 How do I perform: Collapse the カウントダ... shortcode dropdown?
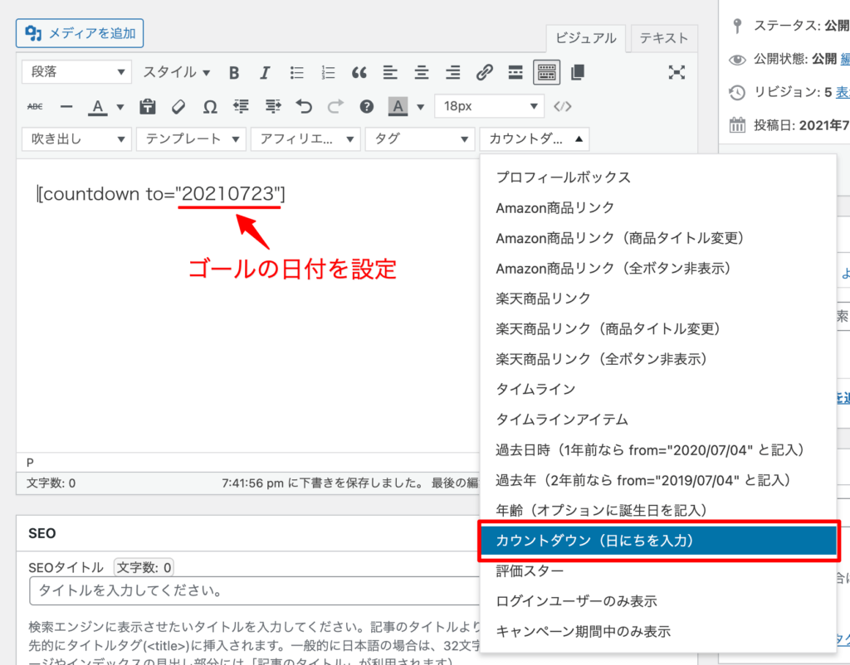coord(535,139)
